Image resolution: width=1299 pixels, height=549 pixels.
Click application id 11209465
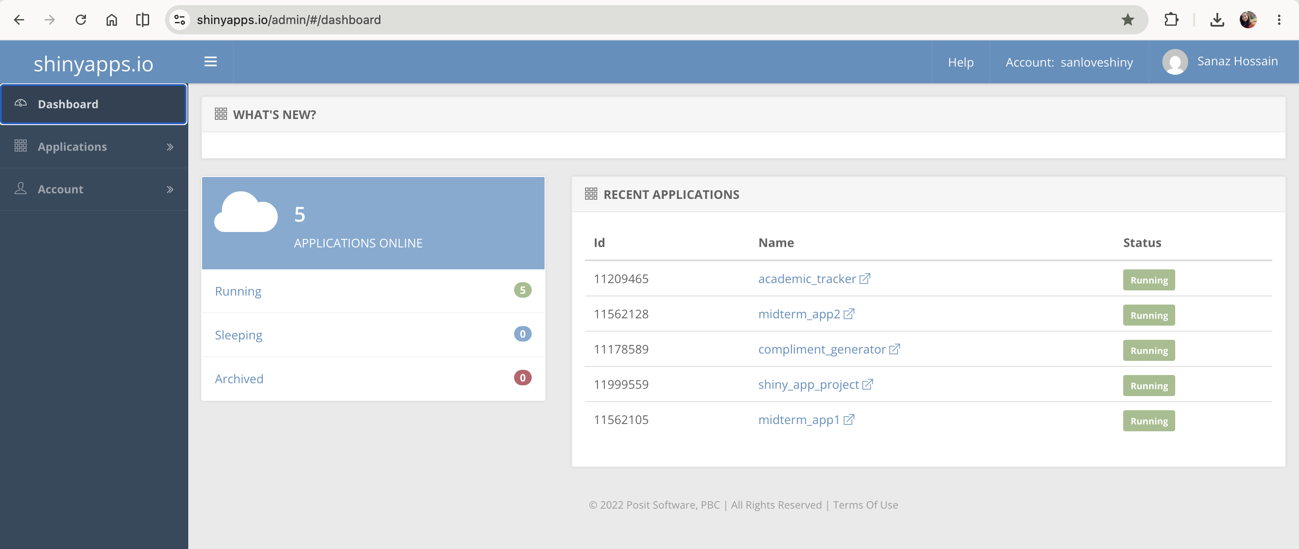(x=621, y=279)
